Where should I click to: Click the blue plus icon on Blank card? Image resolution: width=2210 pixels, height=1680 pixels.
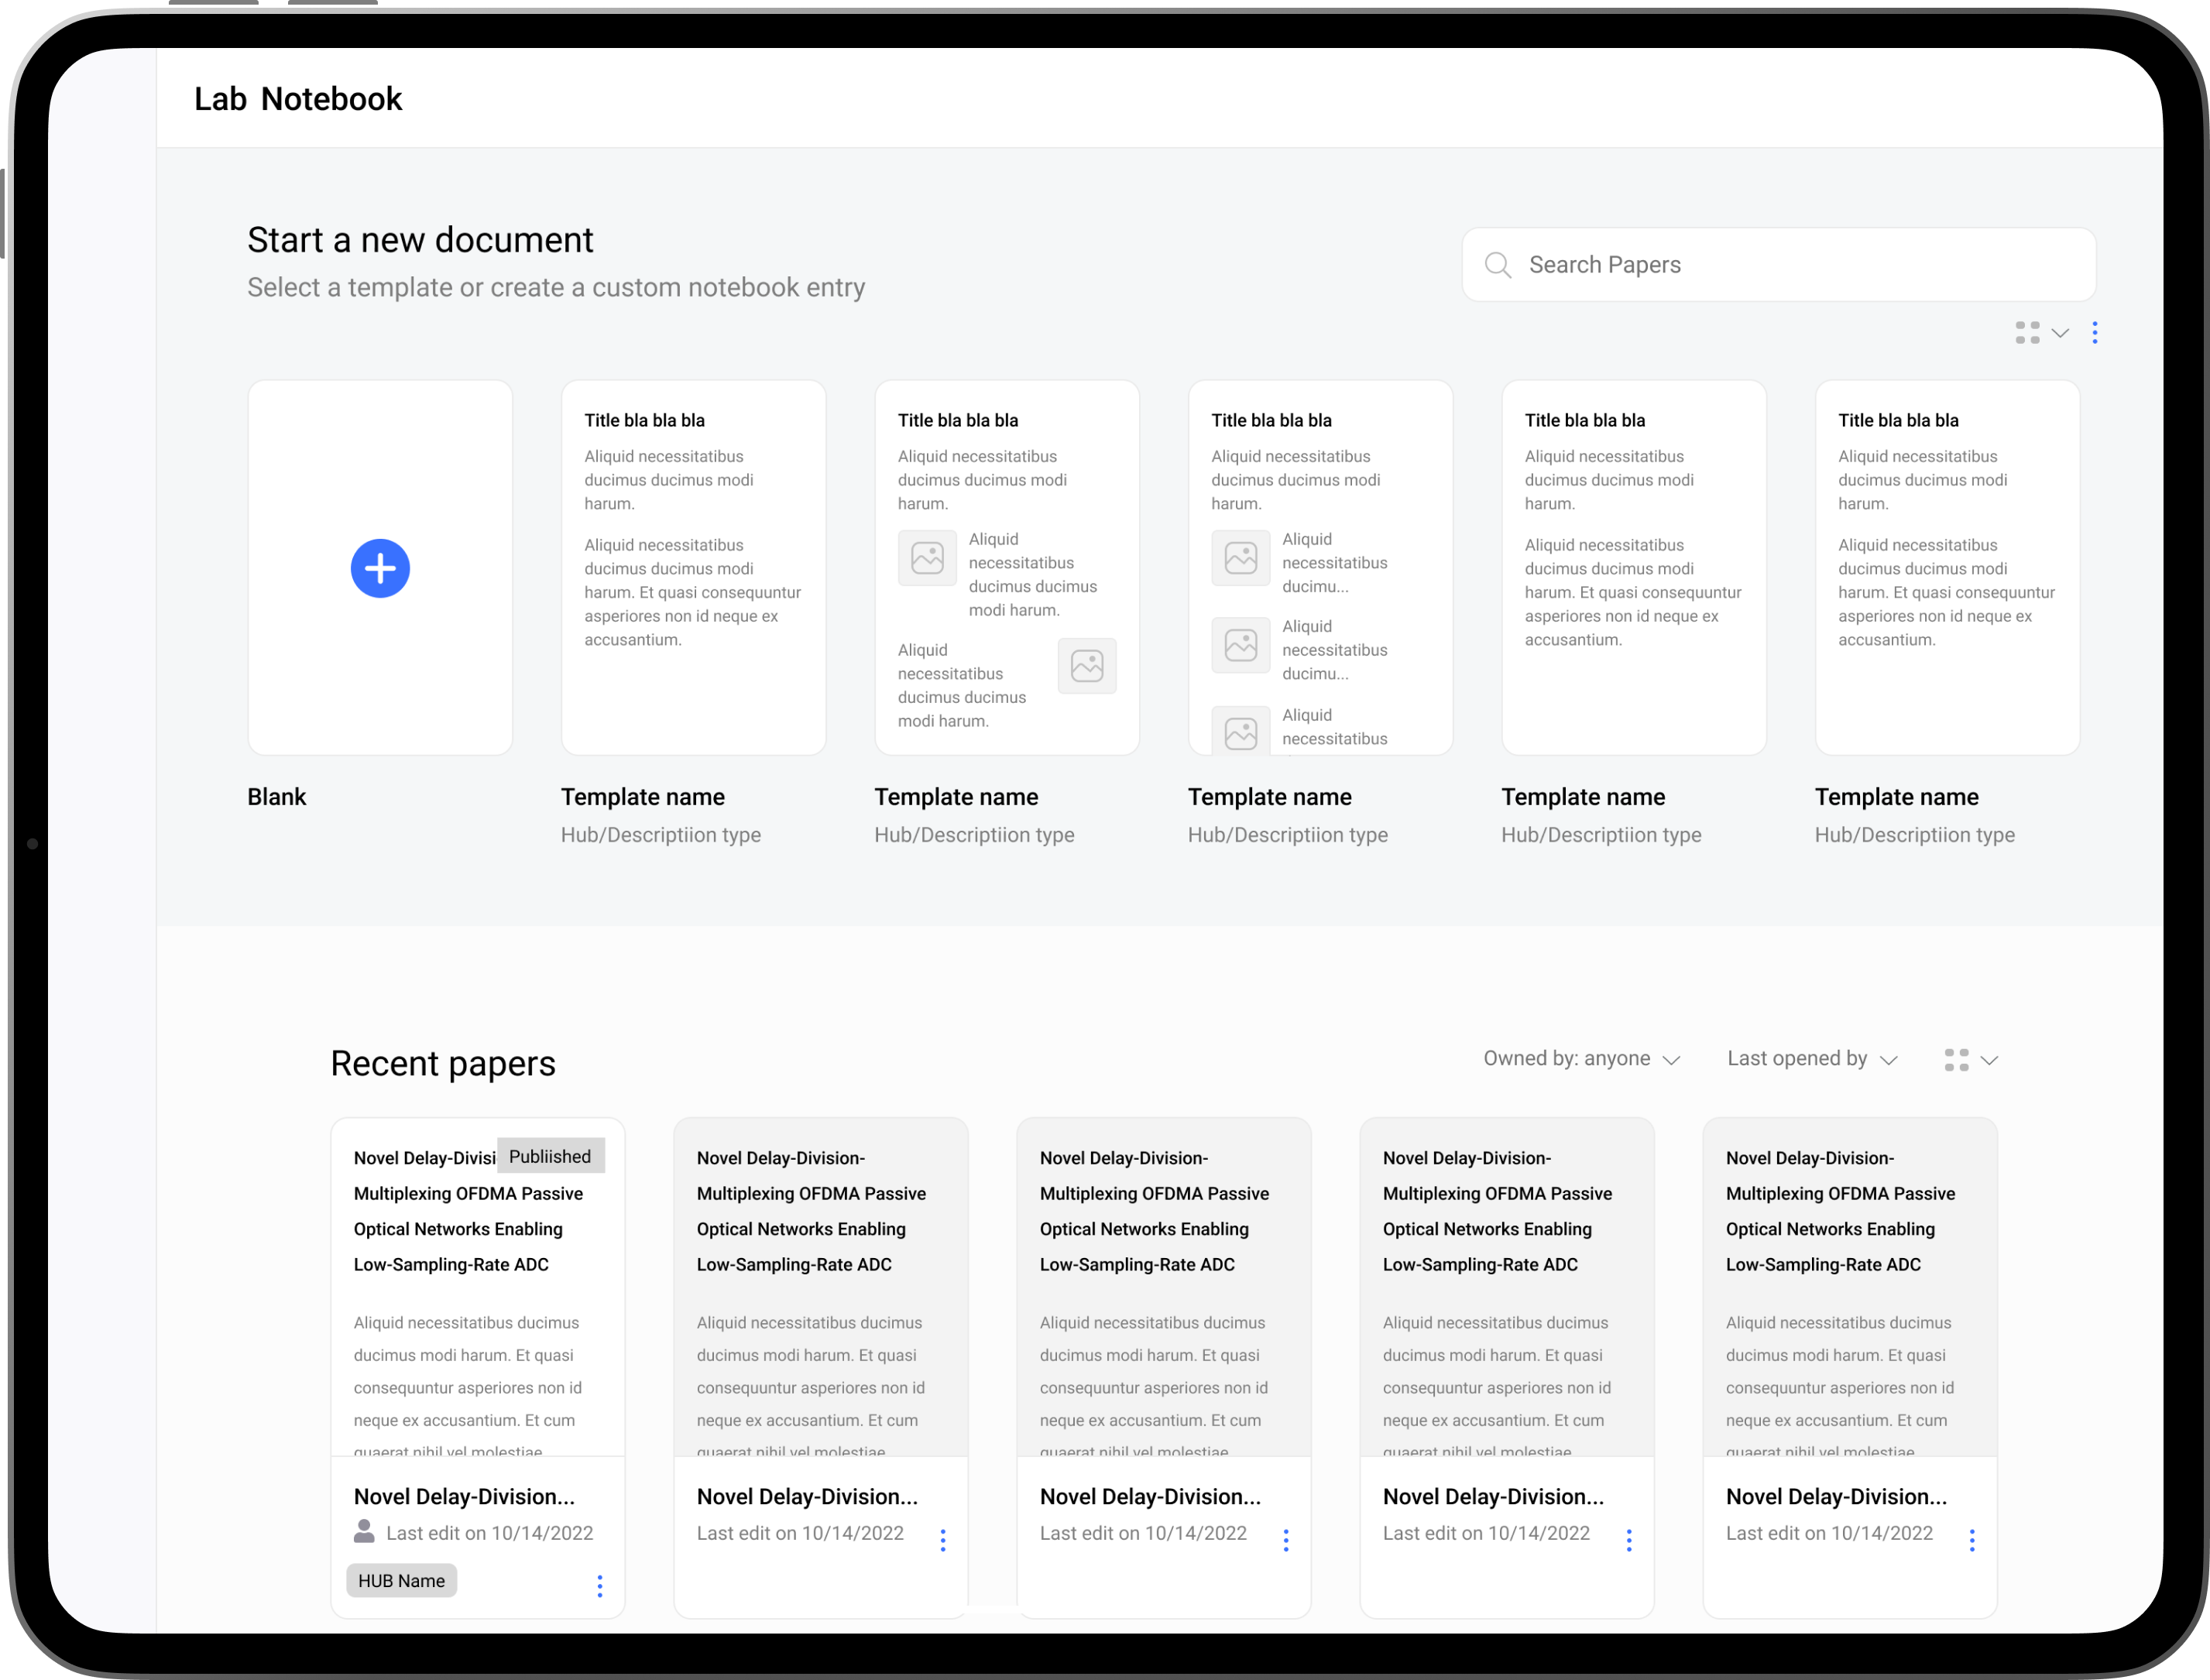click(x=380, y=568)
